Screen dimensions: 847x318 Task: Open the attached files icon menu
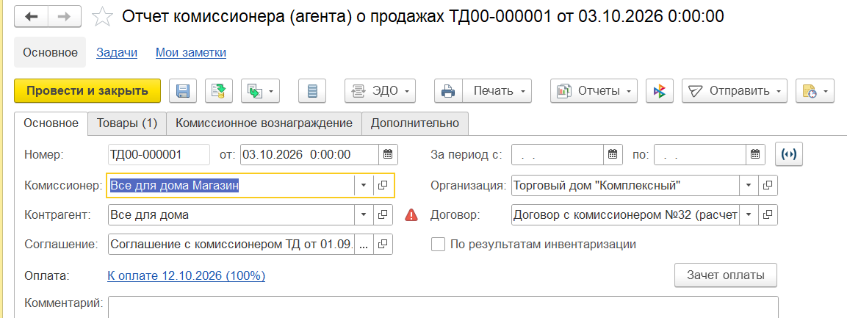pos(815,91)
